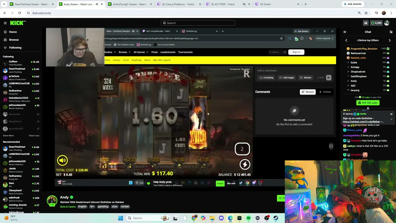Open the 4,395 points balance
The width and height of the screenshot is (396, 223).
[377, 23]
